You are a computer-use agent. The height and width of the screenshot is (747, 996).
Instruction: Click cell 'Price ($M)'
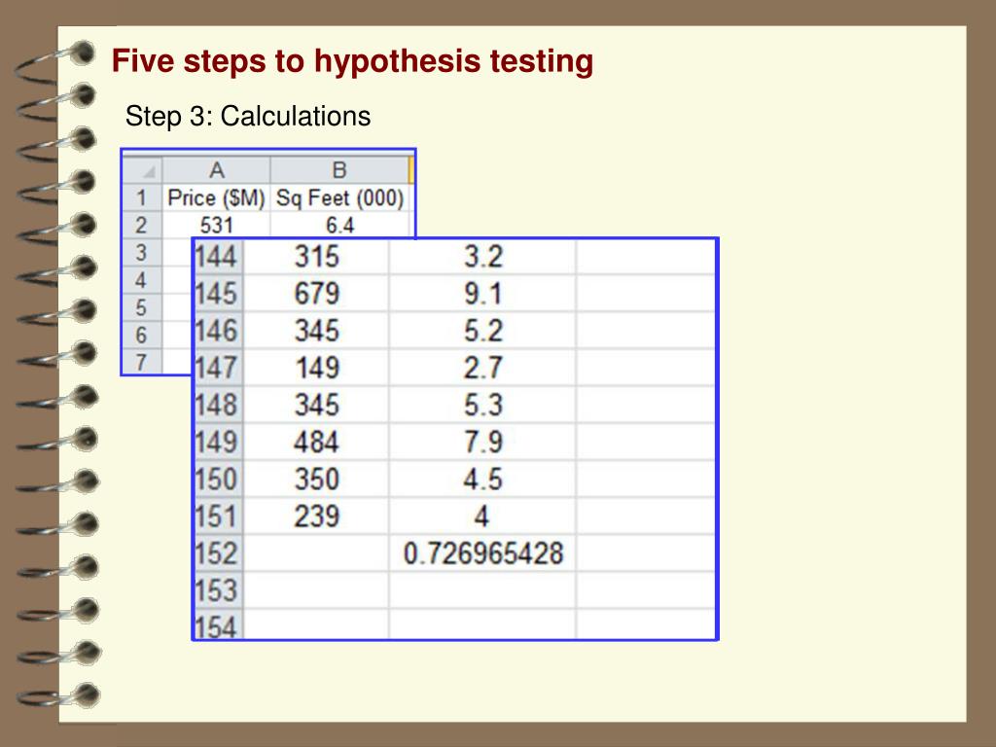(217, 197)
